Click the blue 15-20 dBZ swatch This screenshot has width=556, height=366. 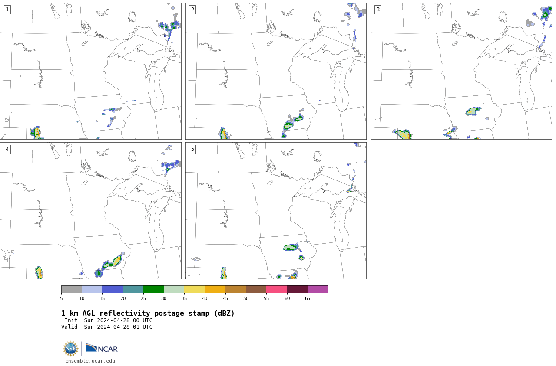point(113,289)
